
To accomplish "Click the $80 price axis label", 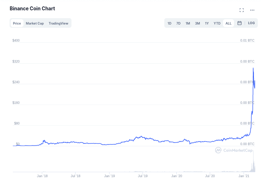I will [x=17, y=123].
